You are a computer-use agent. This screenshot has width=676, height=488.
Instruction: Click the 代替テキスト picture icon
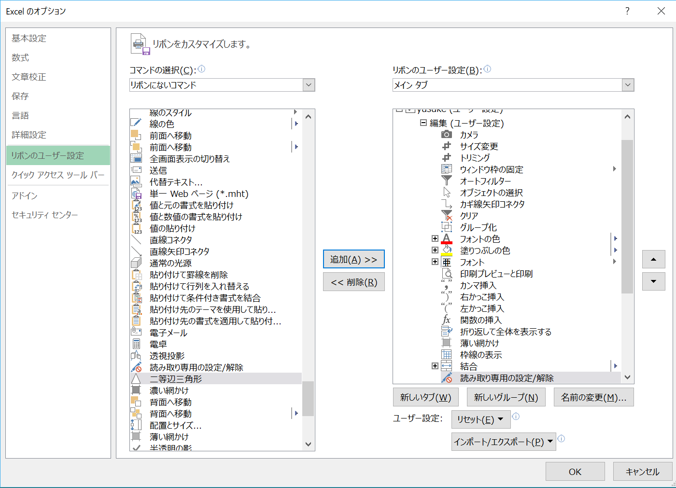[x=136, y=182]
